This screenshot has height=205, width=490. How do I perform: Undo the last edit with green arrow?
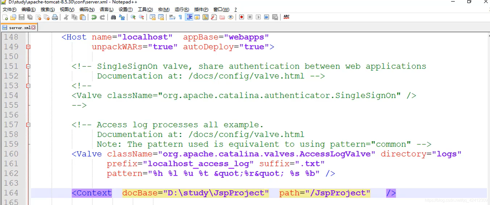click(94, 17)
